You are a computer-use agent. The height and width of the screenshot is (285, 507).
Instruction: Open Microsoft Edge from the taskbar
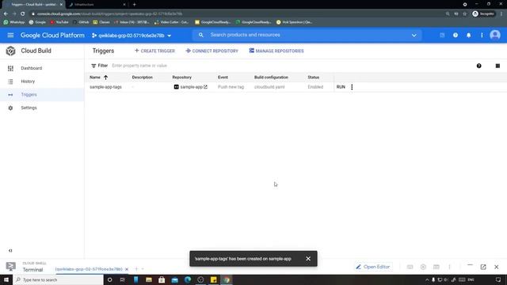188,279
